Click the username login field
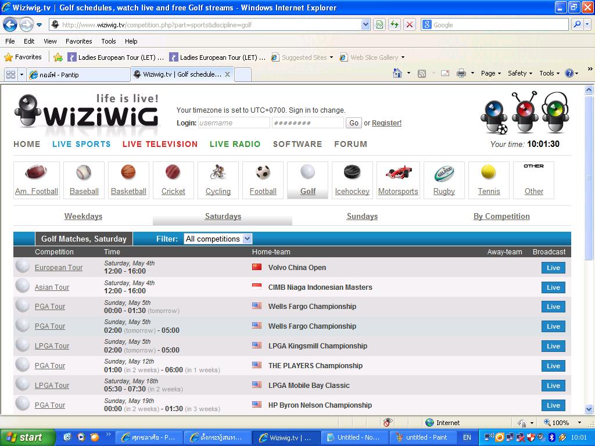 [234, 123]
